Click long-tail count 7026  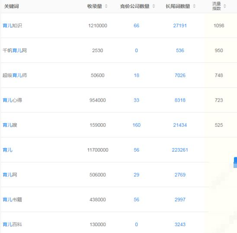click(180, 75)
